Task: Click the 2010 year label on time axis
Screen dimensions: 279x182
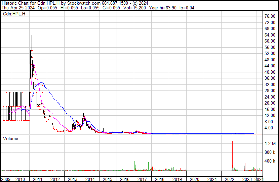Action: pyautogui.click(x=20, y=179)
